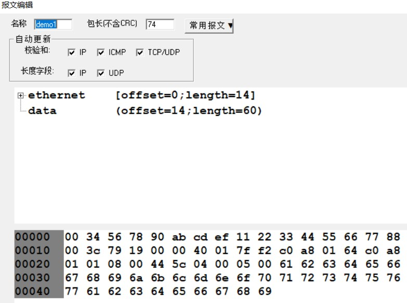The width and height of the screenshot is (407, 303).
Task: Select the ethernet tree item
Action: pos(56,95)
